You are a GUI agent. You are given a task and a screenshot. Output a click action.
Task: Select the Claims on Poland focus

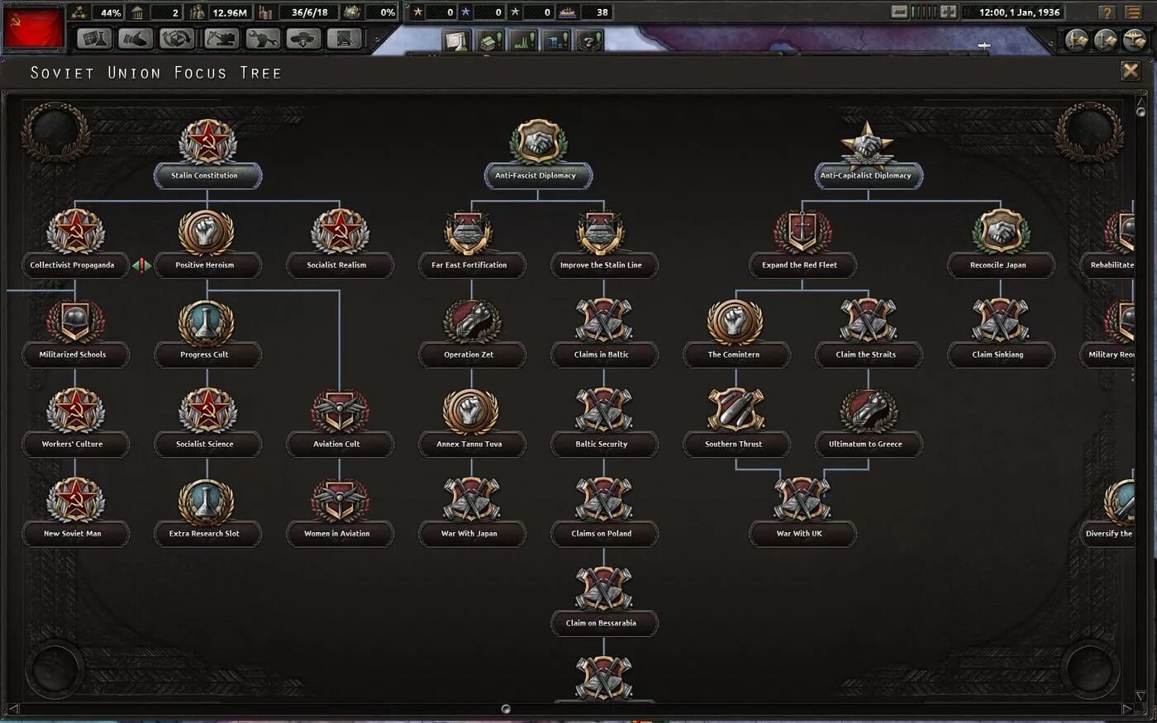click(x=604, y=511)
